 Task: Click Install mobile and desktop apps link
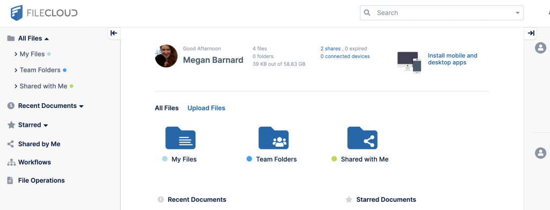[x=452, y=59]
